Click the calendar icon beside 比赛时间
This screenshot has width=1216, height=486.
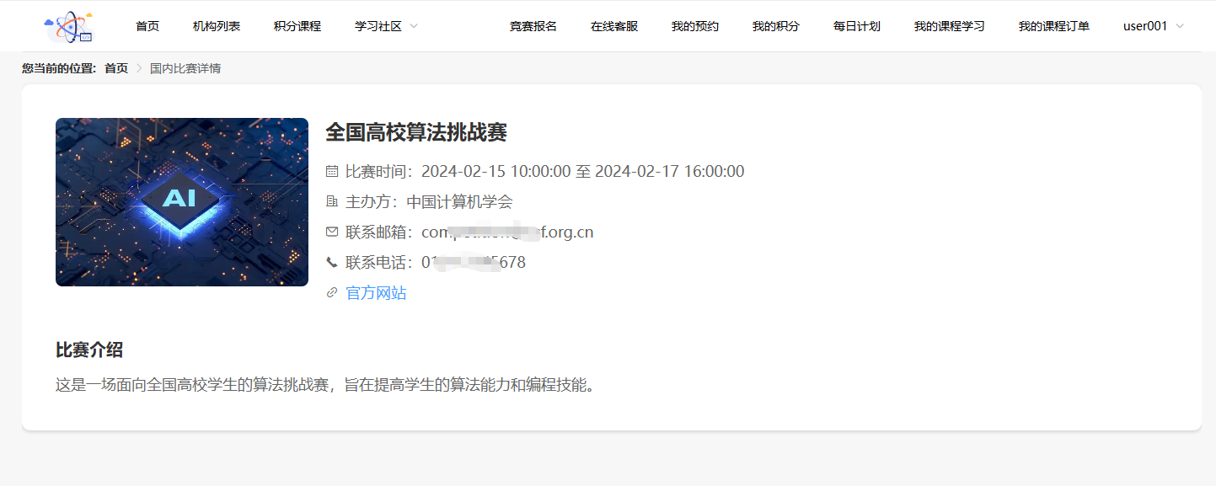[x=332, y=172]
